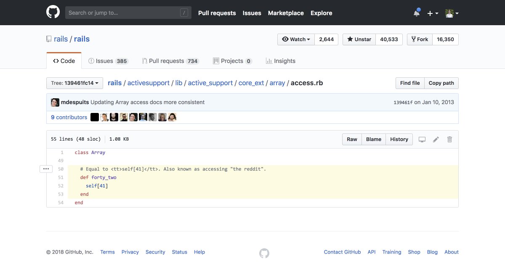505x280 pixels.
Task: Click the Find file button
Action: 410,83
